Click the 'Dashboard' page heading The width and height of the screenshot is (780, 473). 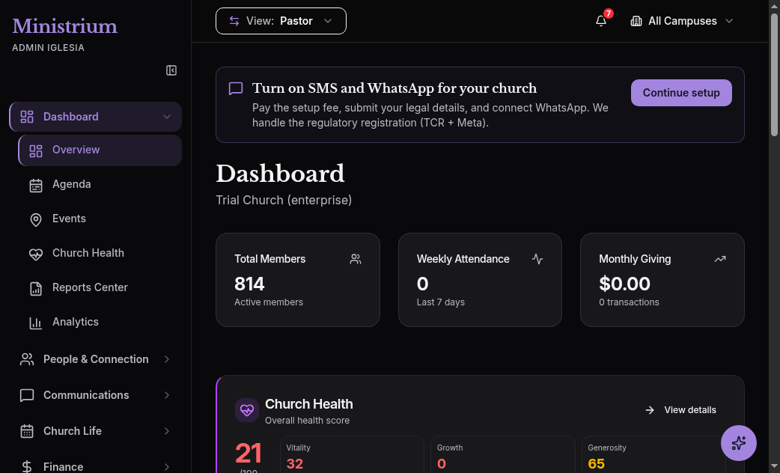[x=280, y=174]
